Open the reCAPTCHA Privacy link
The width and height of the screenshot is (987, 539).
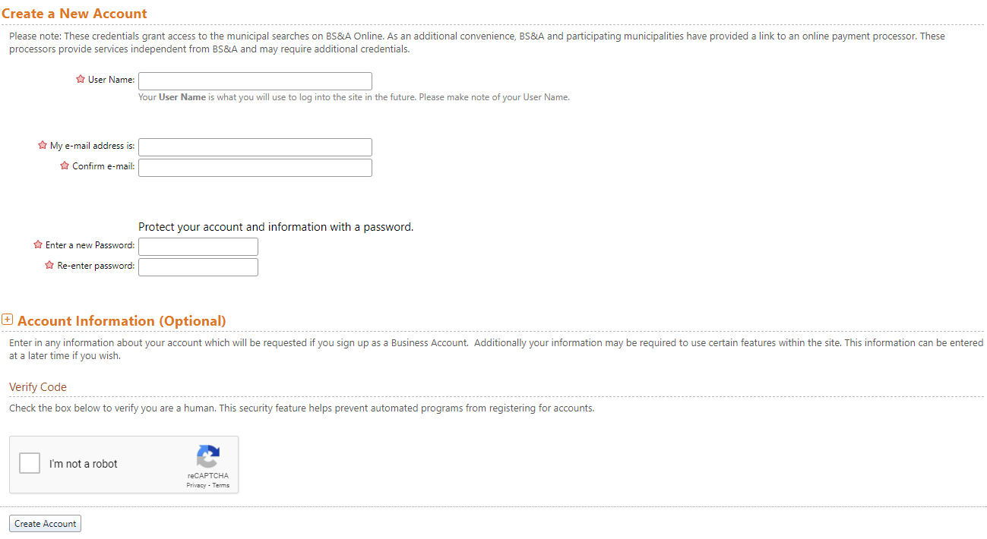tap(196, 485)
